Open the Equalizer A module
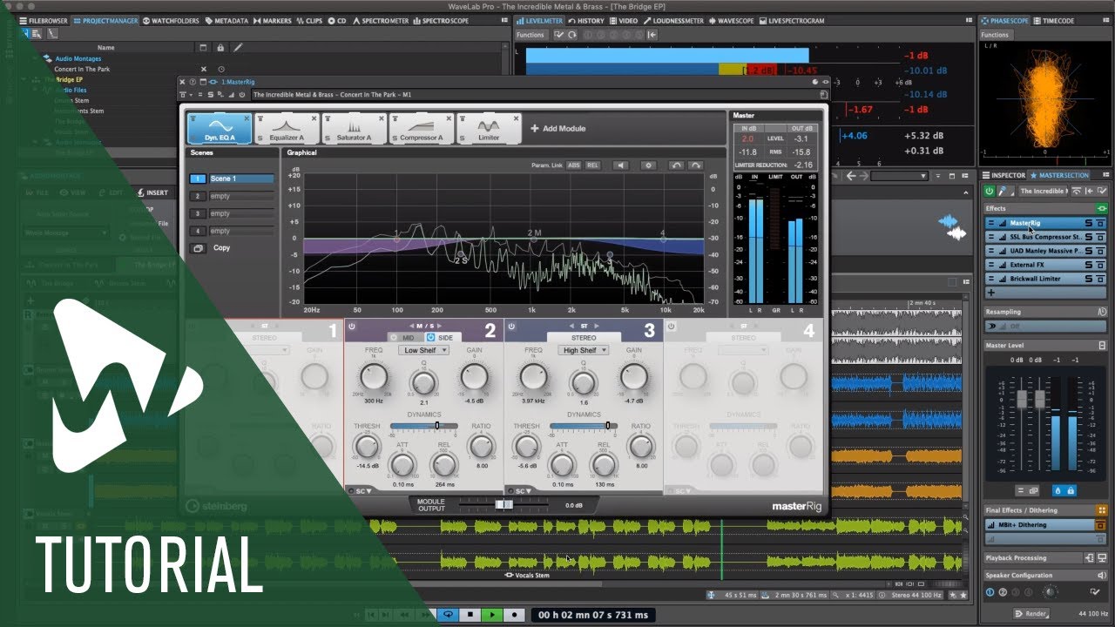 point(287,128)
